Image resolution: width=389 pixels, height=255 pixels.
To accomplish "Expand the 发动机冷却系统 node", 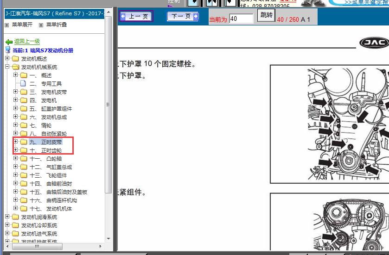I will (7, 225).
